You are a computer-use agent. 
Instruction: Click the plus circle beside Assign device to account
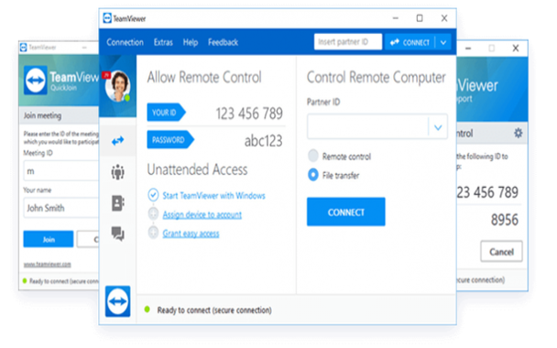[153, 213]
